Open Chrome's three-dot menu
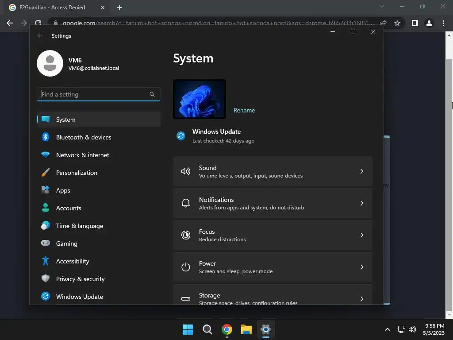The width and height of the screenshot is (453, 340). [x=443, y=23]
